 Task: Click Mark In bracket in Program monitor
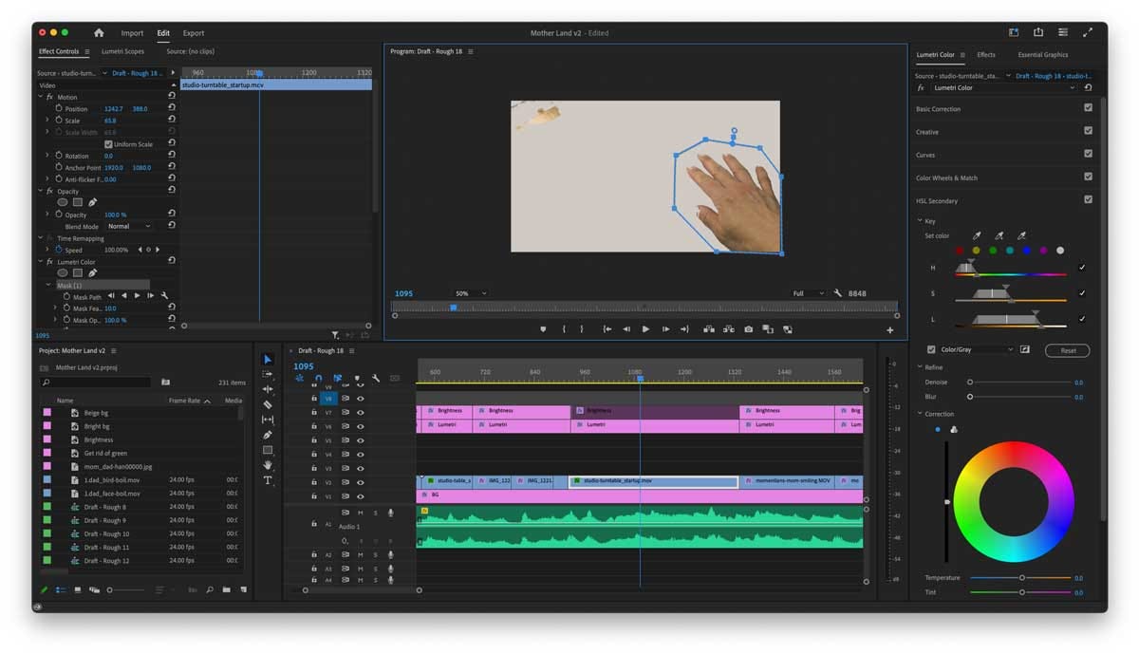(564, 329)
